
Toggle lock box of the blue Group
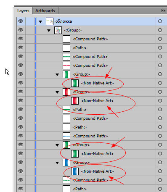click(x=30, y=163)
